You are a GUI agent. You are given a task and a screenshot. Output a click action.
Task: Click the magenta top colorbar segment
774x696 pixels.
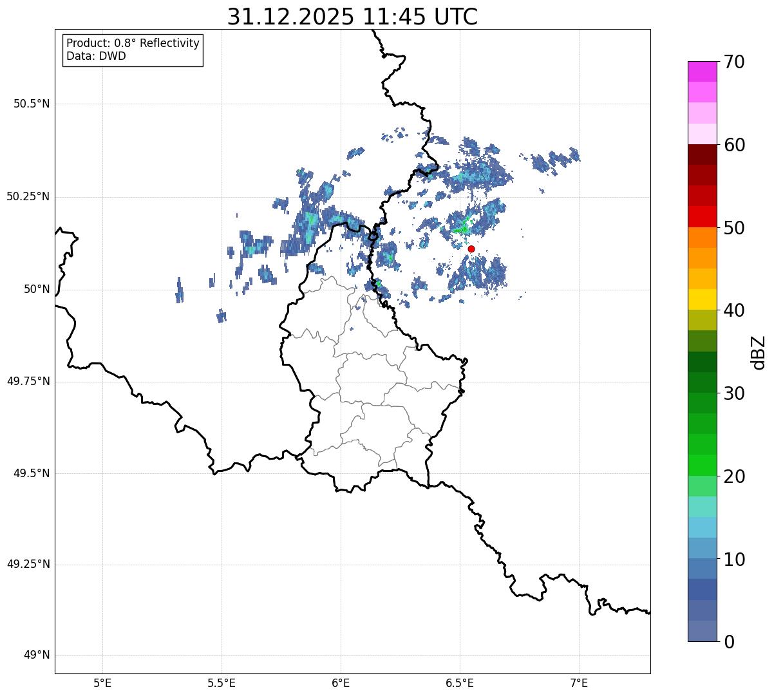703,71
